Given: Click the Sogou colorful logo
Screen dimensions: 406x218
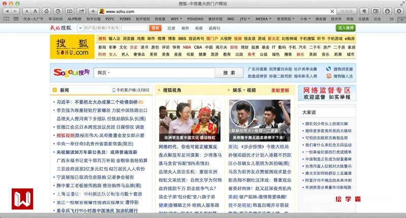Looking at the screenshot, I should click(x=72, y=72).
